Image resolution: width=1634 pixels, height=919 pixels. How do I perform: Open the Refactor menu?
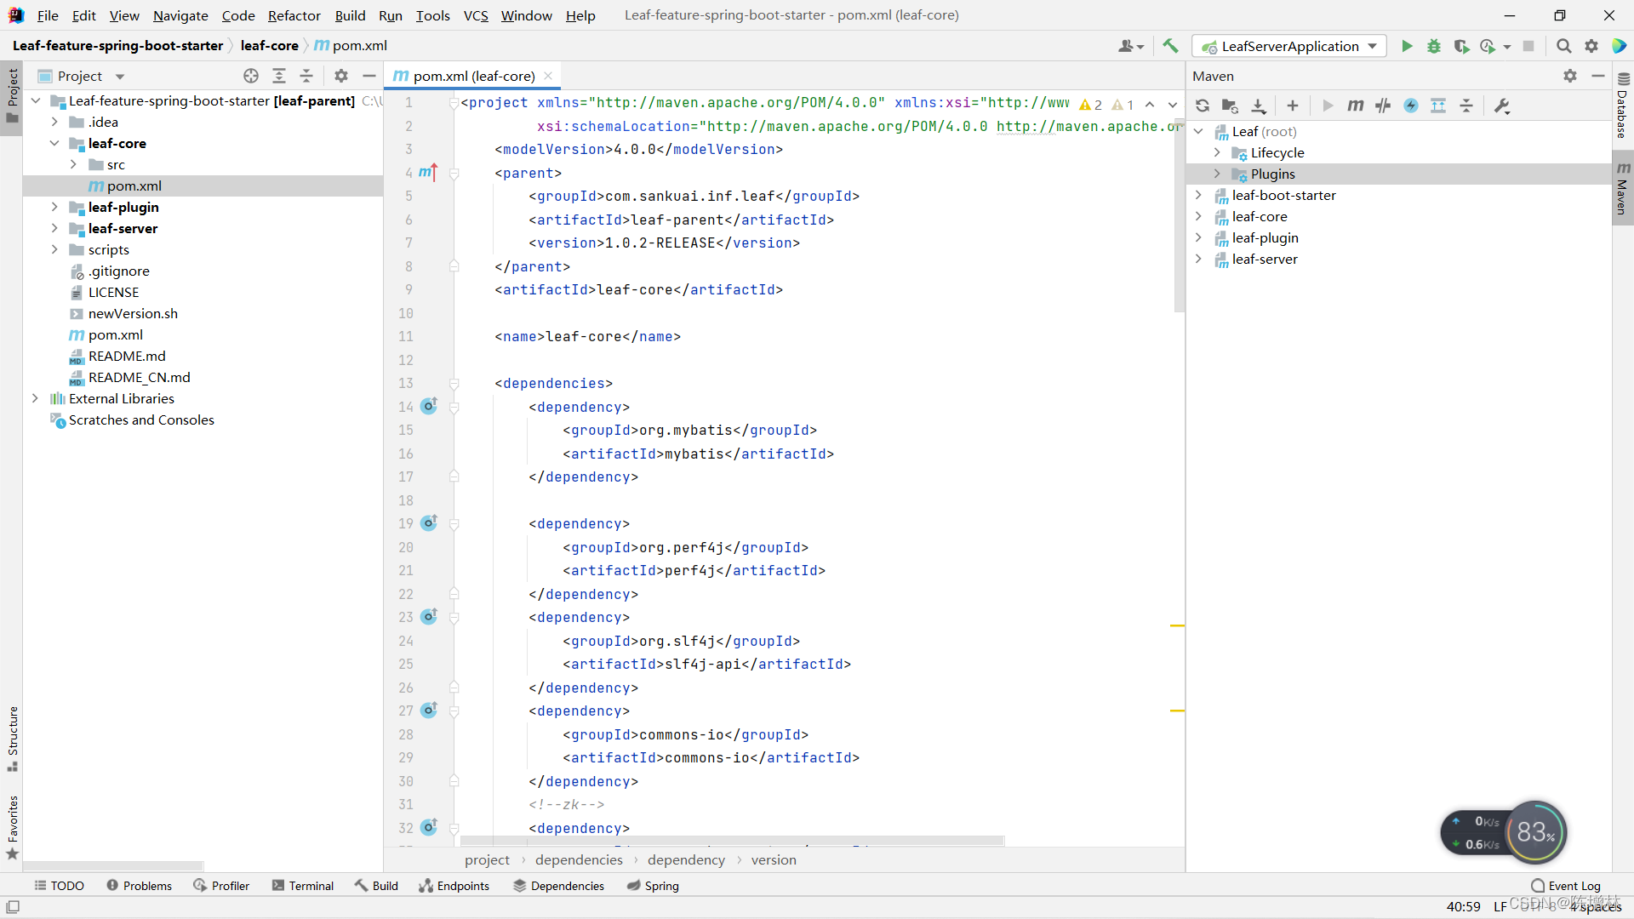pyautogui.click(x=294, y=15)
